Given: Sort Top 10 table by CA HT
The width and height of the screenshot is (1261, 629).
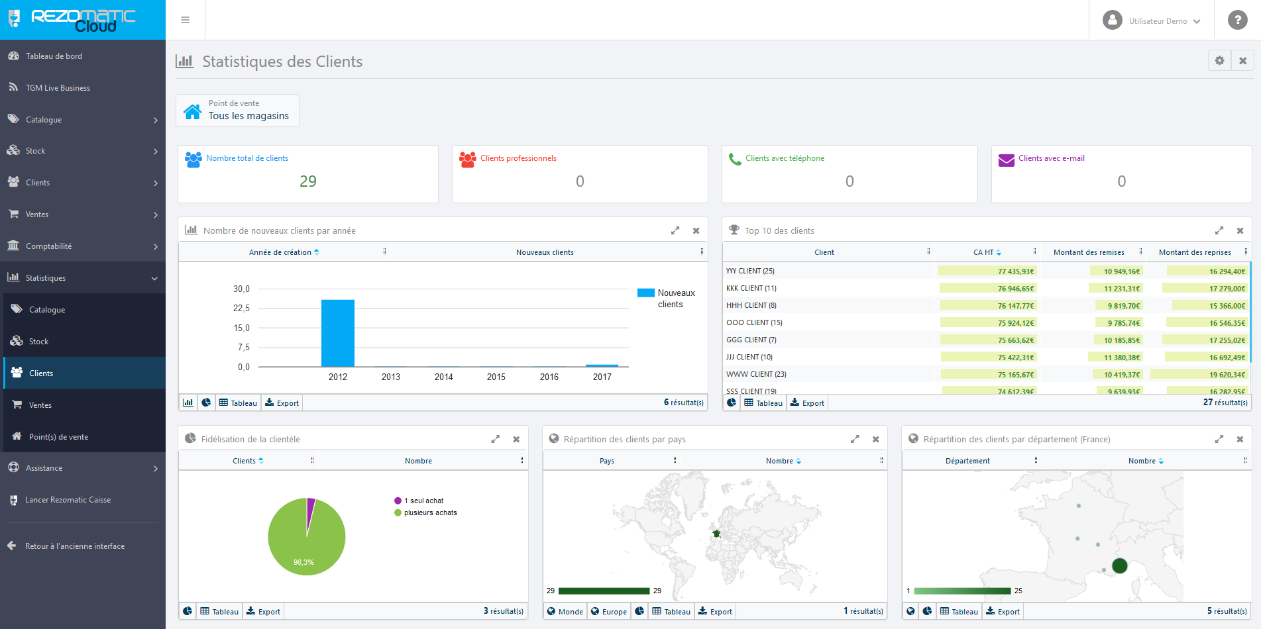Looking at the screenshot, I should pyautogui.click(x=987, y=252).
